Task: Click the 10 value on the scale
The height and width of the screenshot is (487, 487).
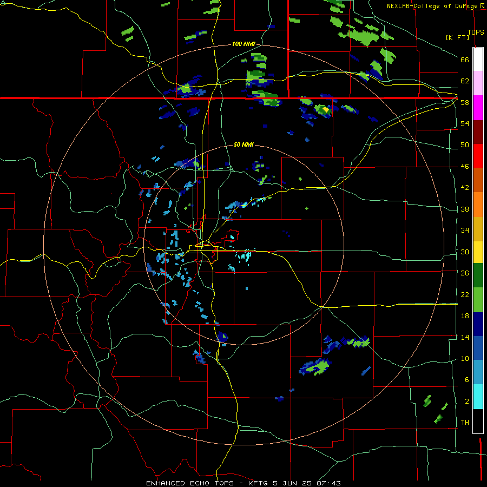Action: tap(465, 358)
